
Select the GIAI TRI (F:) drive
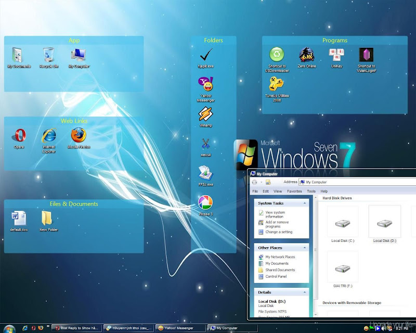[343, 270]
